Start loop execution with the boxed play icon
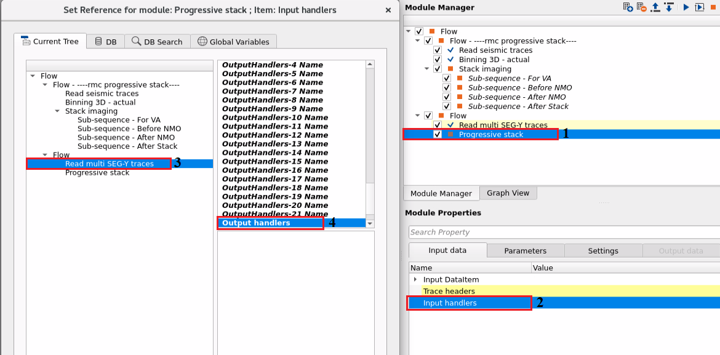 pos(700,7)
